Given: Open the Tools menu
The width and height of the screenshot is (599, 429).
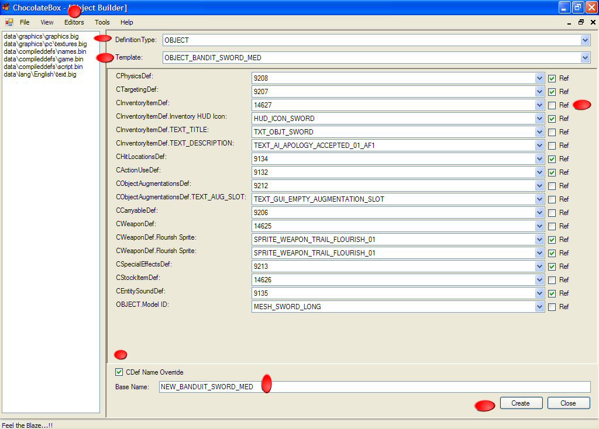Looking at the screenshot, I should click(102, 22).
